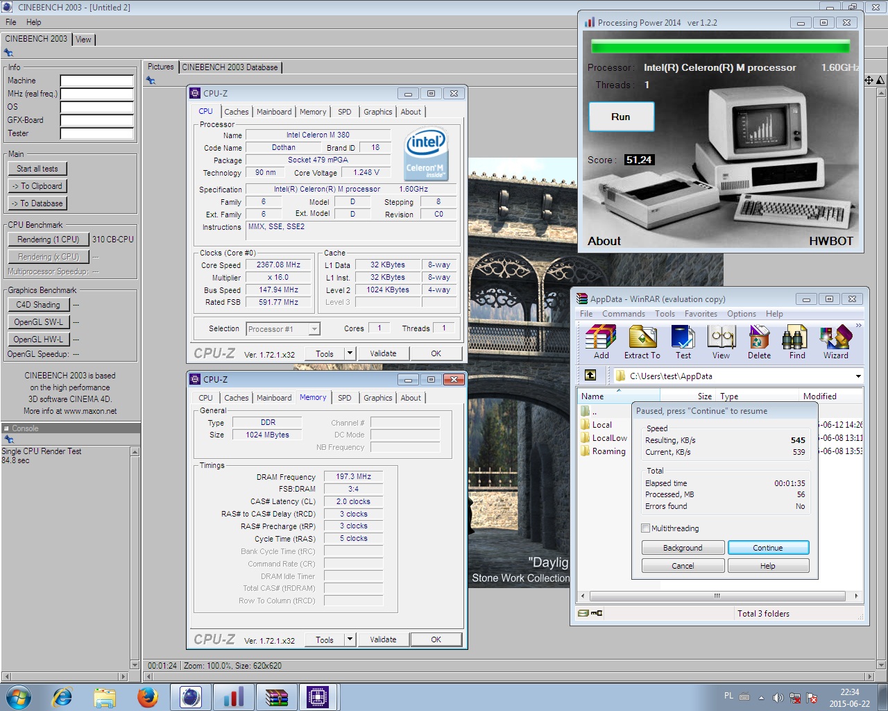Toggle the Multithreading checkbox in WinRAR
This screenshot has height=711, width=888.
tap(645, 528)
